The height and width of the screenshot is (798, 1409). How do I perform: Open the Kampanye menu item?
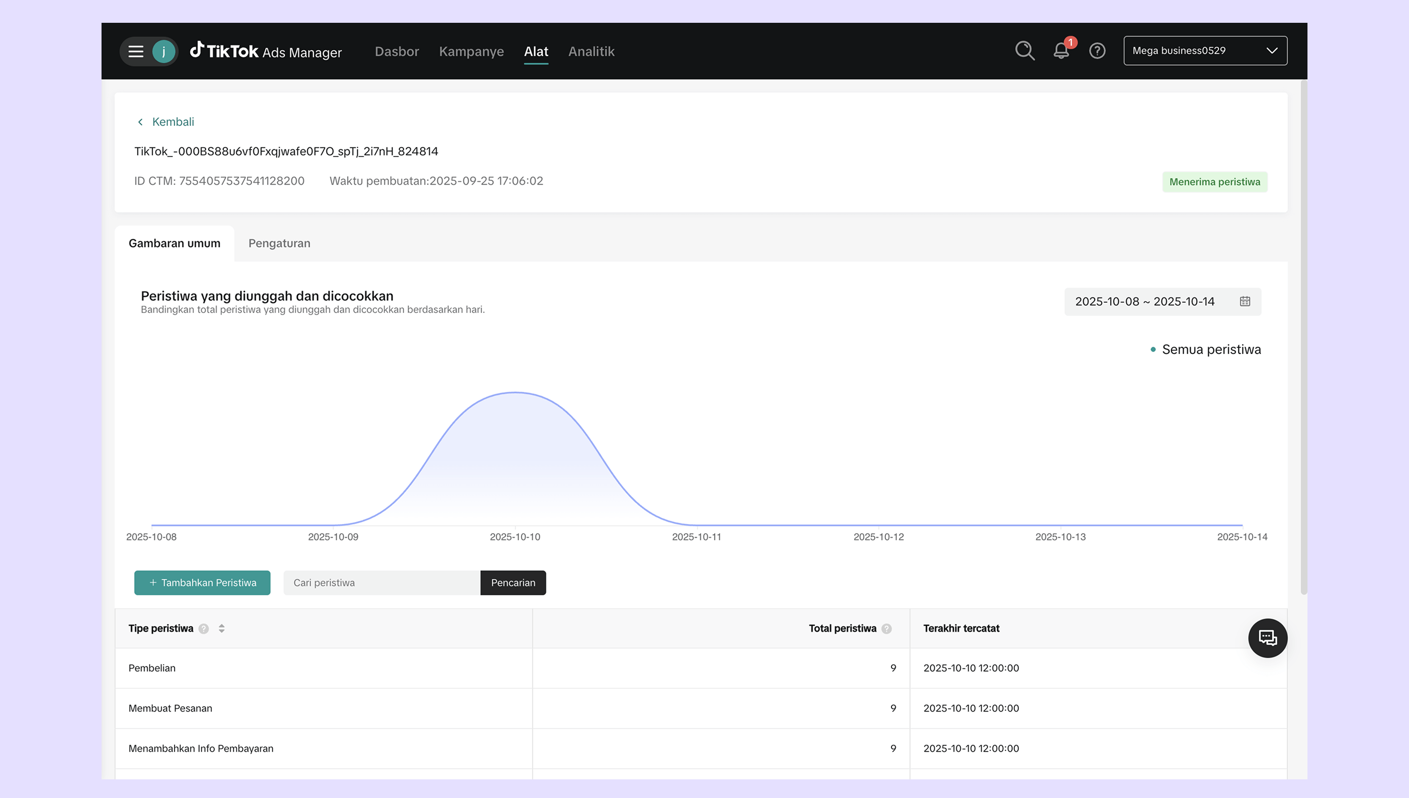click(471, 51)
